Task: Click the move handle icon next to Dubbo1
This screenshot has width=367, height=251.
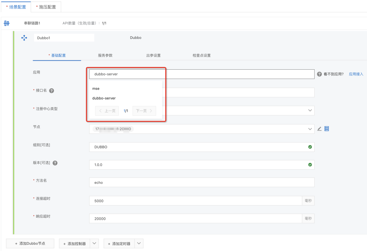Action: [24, 38]
